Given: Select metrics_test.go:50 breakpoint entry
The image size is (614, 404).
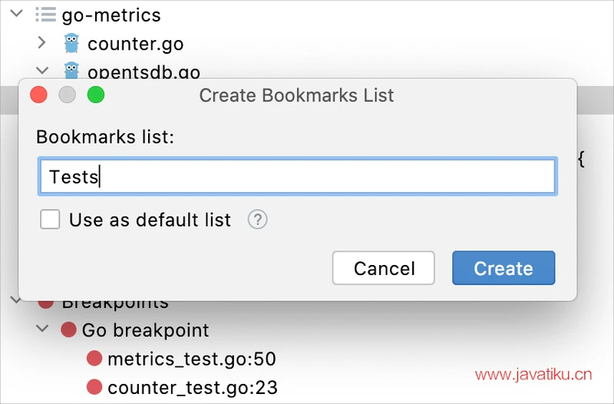Looking at the screenshot, I should [191, 359].
